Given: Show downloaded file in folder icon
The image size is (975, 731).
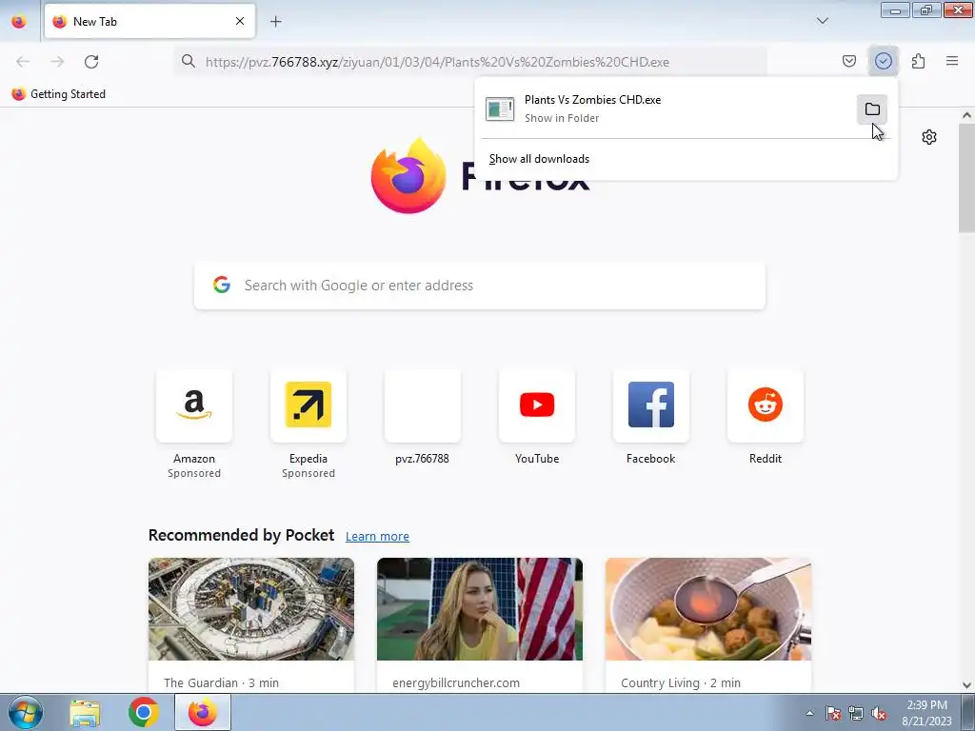Looking at the screenshot, I should [x=872, y=109].
